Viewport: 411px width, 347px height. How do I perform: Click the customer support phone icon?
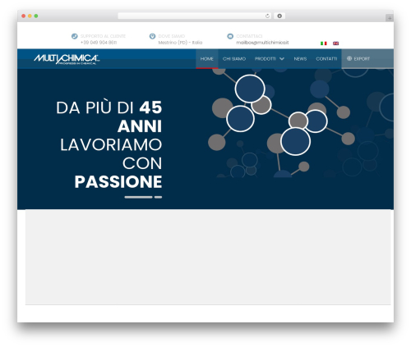coord(74,36)
